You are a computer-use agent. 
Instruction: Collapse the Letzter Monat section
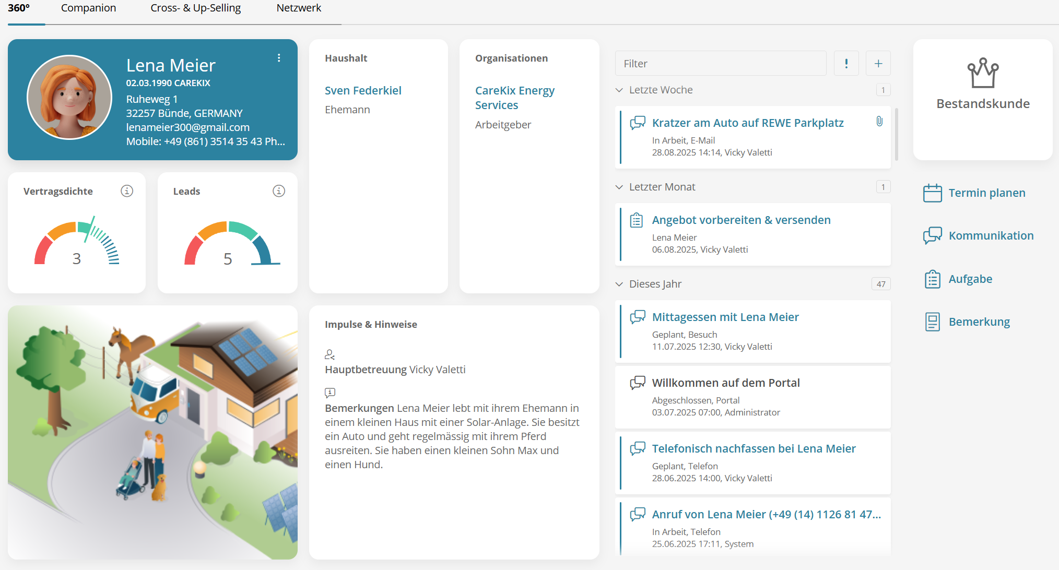point(619,187)
